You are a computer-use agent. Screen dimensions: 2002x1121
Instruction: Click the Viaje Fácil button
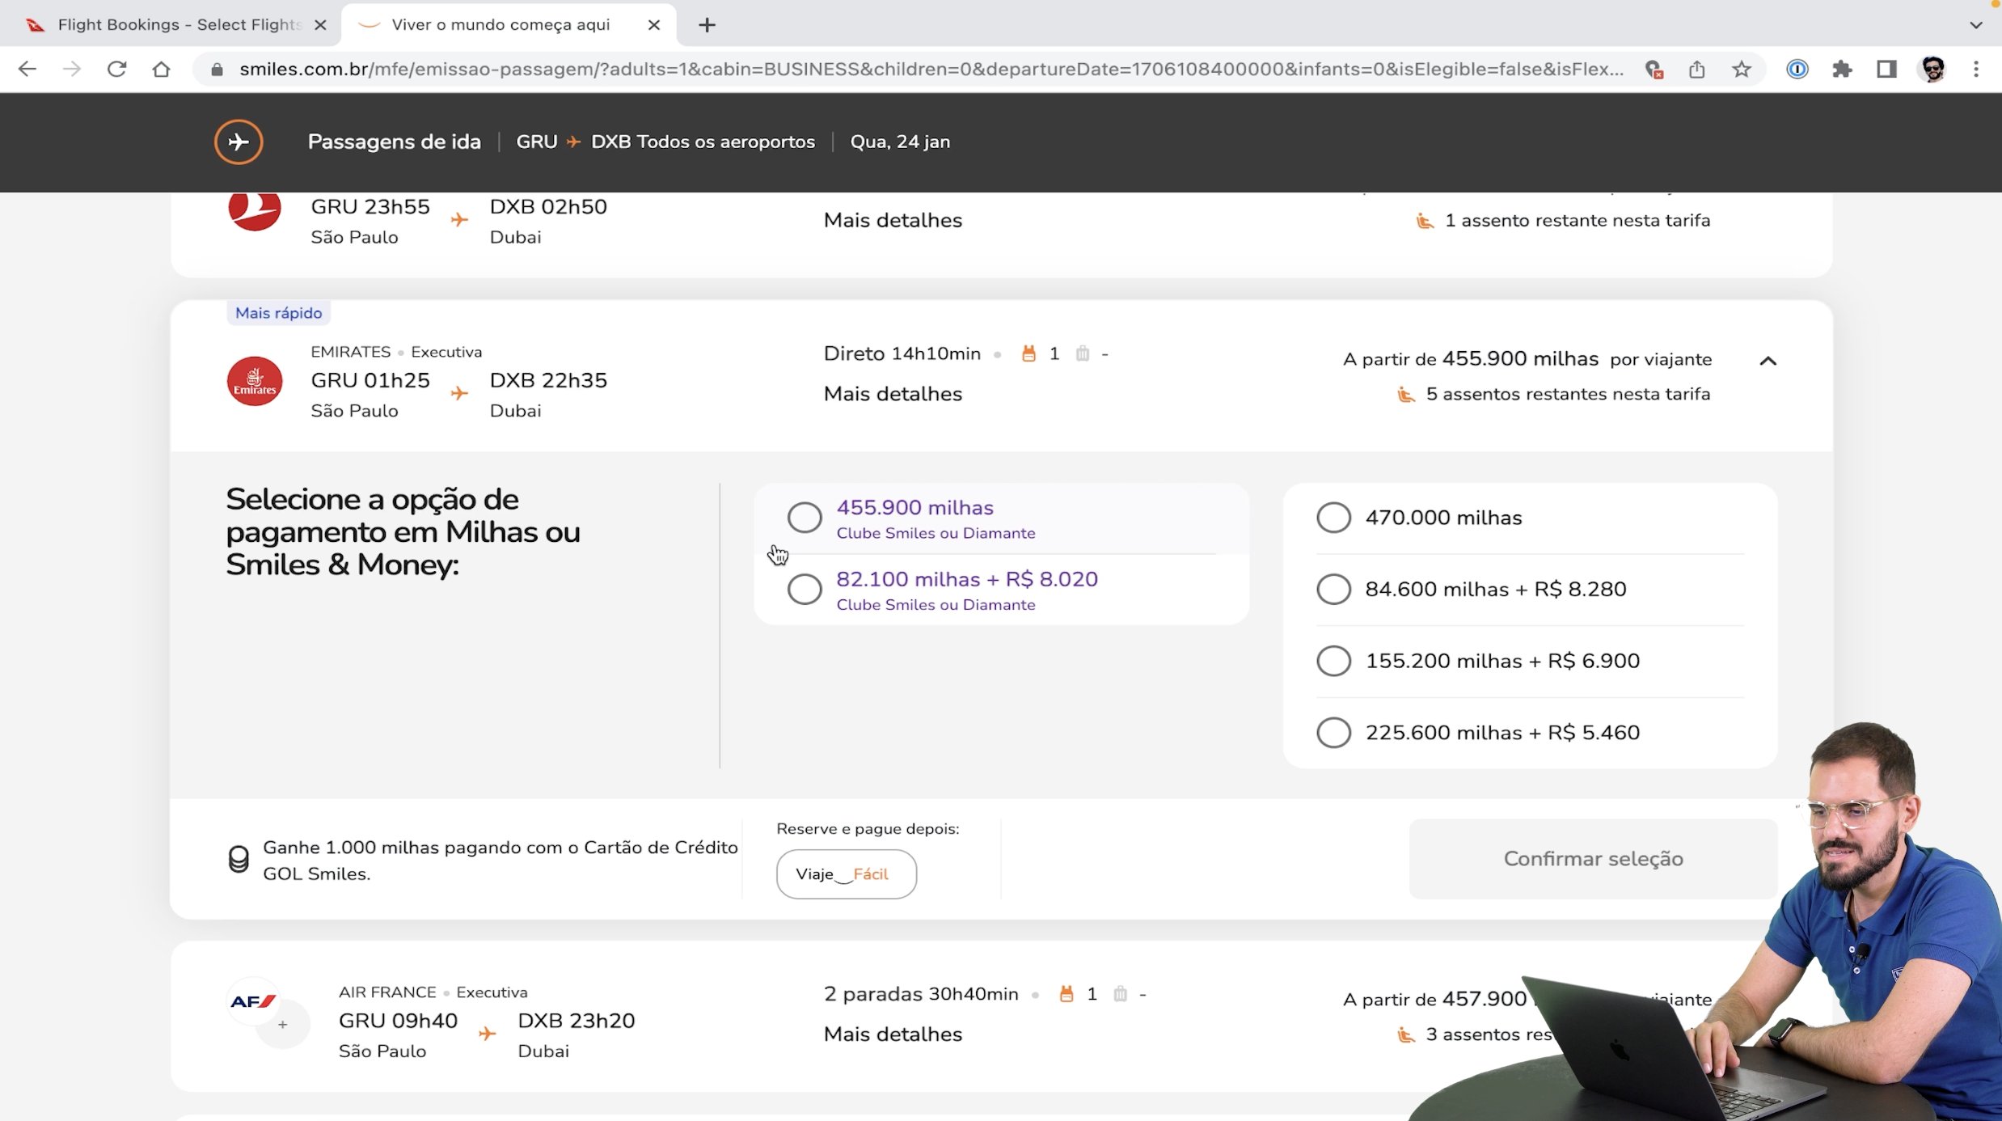pos(846,874)
